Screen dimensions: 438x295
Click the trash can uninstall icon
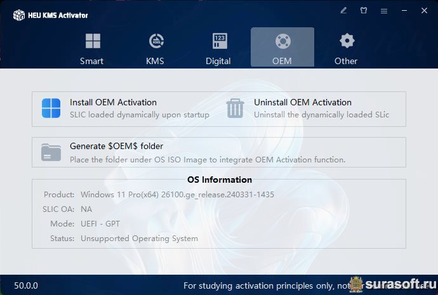[x=236, y=108]
